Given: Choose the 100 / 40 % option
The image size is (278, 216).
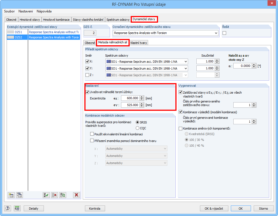Looking at the screenshot, I should pyautogui.click(x=186, y=146).
